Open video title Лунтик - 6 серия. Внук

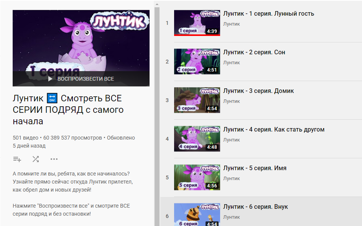tap(255, 207)
